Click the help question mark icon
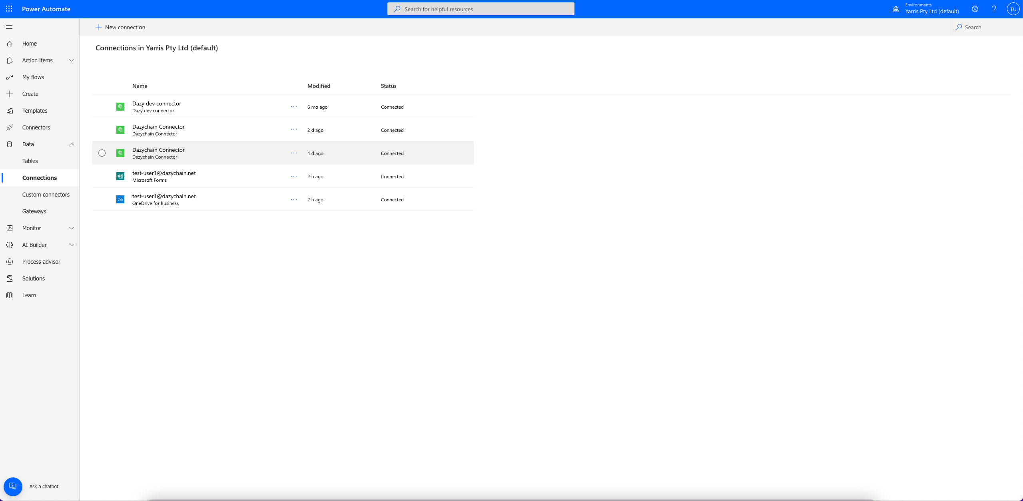Screen dimensions: 1023x501 pos(994,9)
